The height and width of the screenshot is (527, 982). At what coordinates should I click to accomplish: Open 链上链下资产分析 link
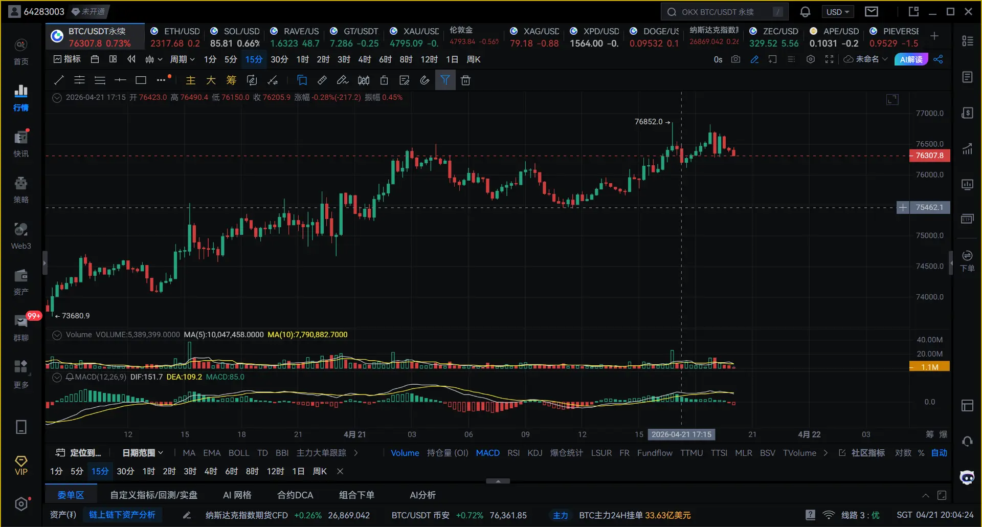click(122, 515)
